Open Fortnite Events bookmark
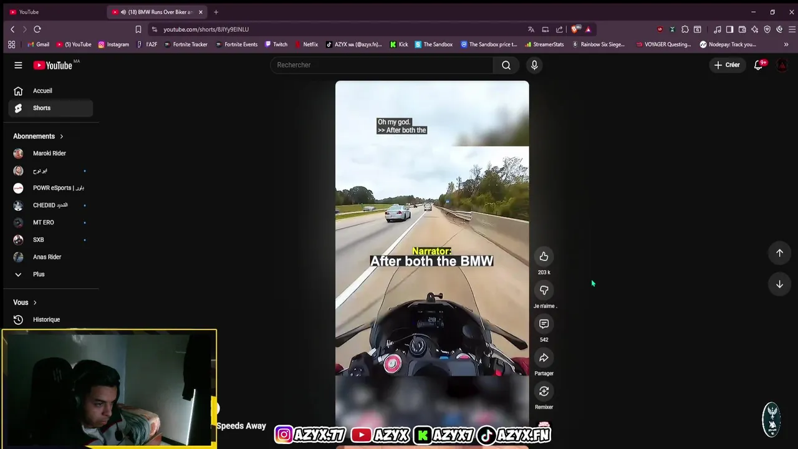This screenshot has height=449, width=798. tap(236, 44)
